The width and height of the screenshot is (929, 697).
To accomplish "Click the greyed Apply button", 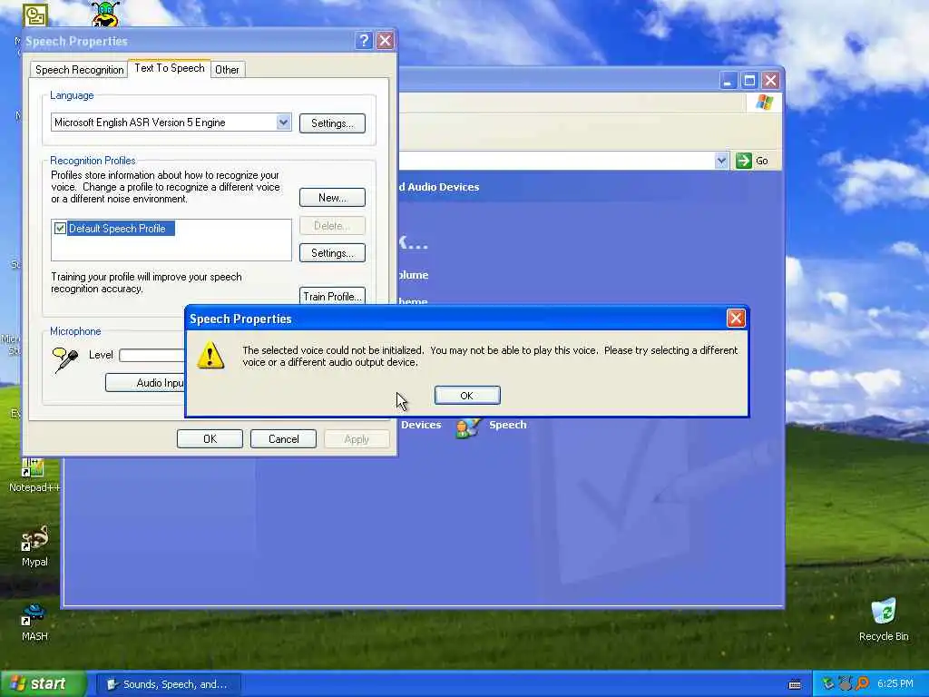I will click(x=357, y=439).
